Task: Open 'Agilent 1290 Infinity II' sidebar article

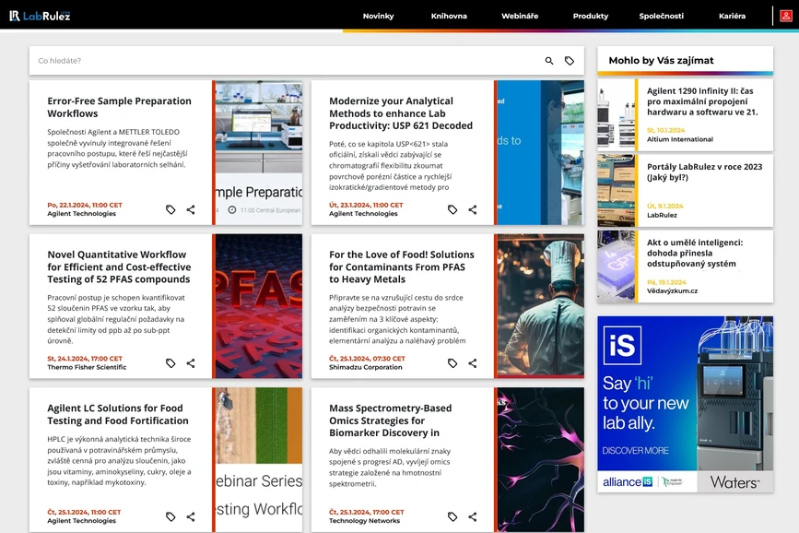Action: coord(702,101)
